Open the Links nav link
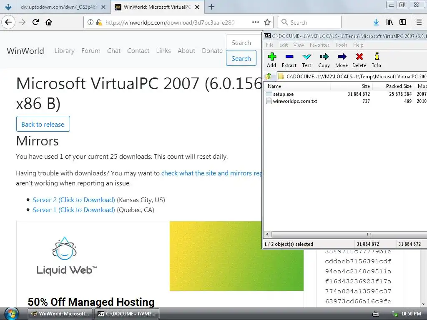The height and width of the screenshot is (320, 427). (x=163, y=50)
